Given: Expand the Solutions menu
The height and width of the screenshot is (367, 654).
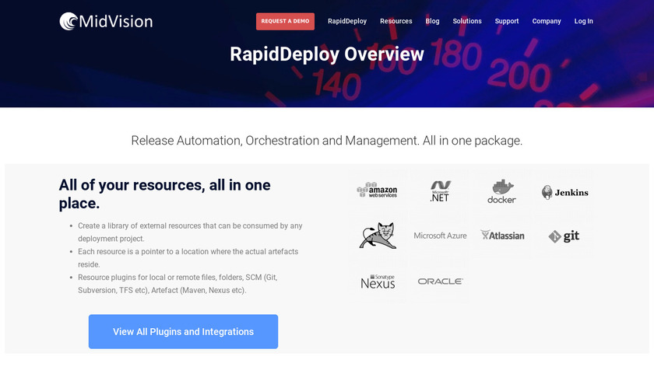Looking at the screenshot, I should pos(467,22).
